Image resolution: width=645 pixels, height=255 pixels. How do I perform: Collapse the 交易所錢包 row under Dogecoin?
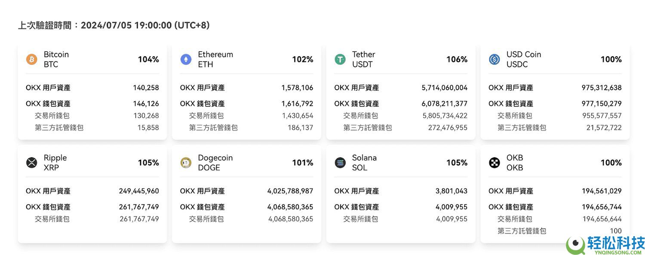point(246,219)
